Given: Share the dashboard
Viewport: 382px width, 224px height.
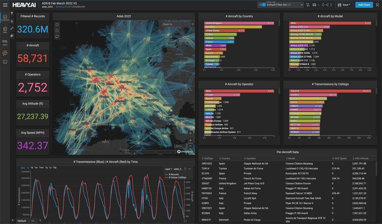Looking at the screenshot, I should tap(327, 5).
